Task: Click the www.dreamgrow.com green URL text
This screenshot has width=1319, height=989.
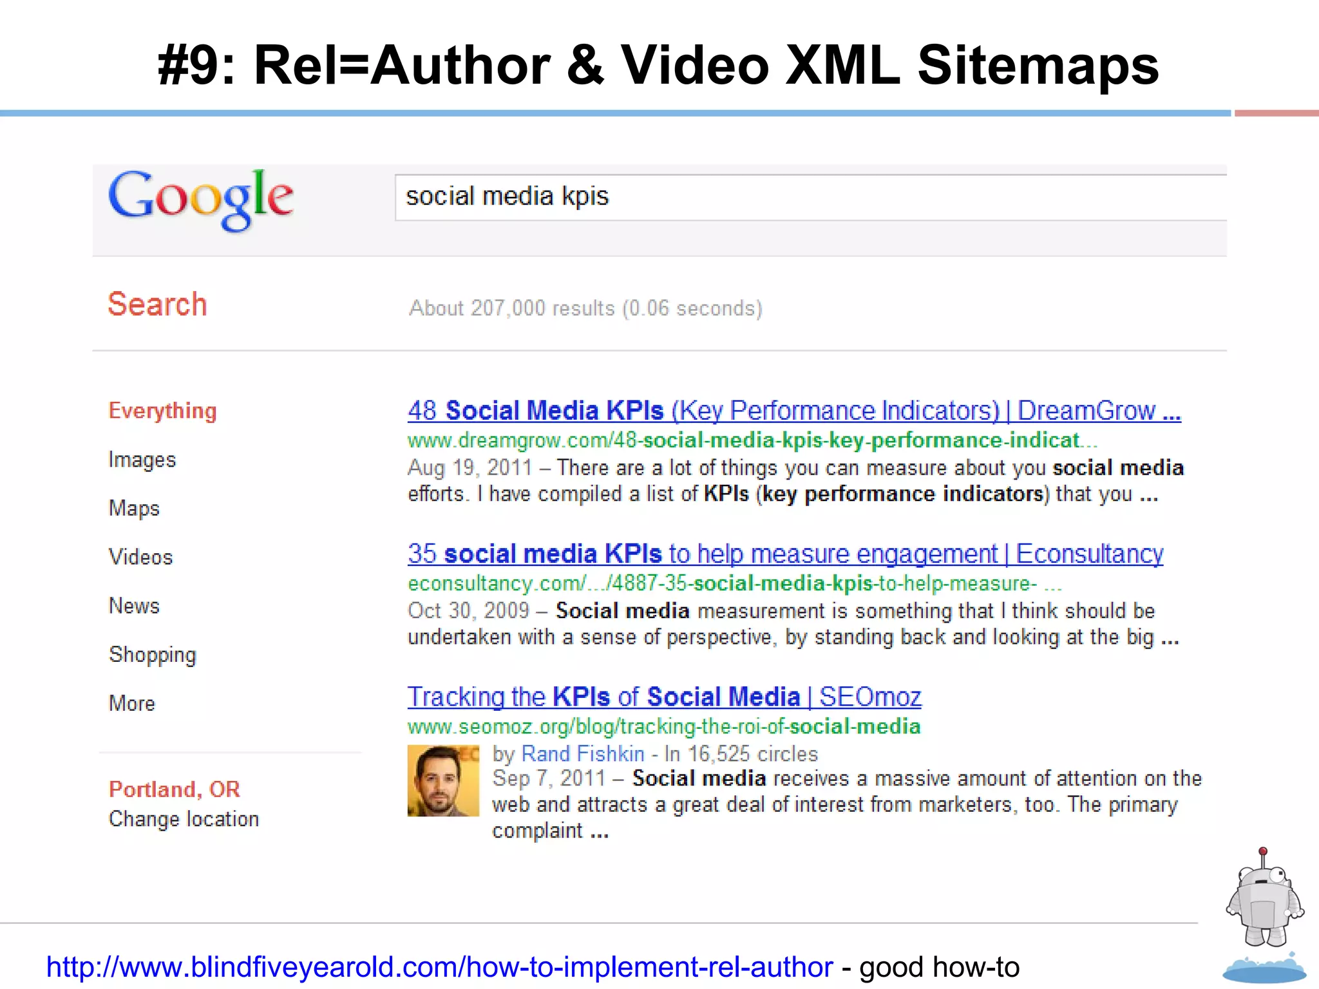Action: tap(752, 440)
